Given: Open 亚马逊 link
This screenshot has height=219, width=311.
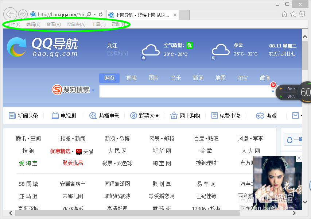Looking at the screenshot, I should coord(28,197).
